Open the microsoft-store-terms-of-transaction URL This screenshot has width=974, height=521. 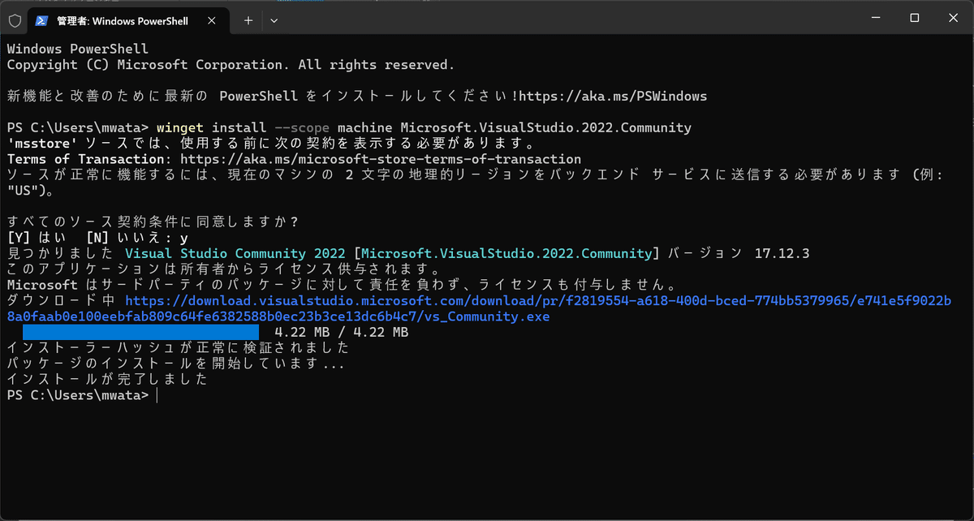click(x=381, y=159)
